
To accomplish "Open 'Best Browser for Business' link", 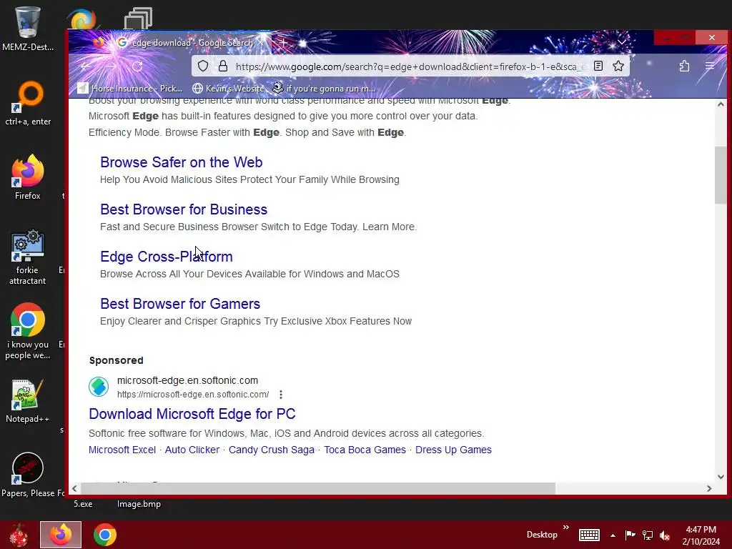I will coord(184,209).
